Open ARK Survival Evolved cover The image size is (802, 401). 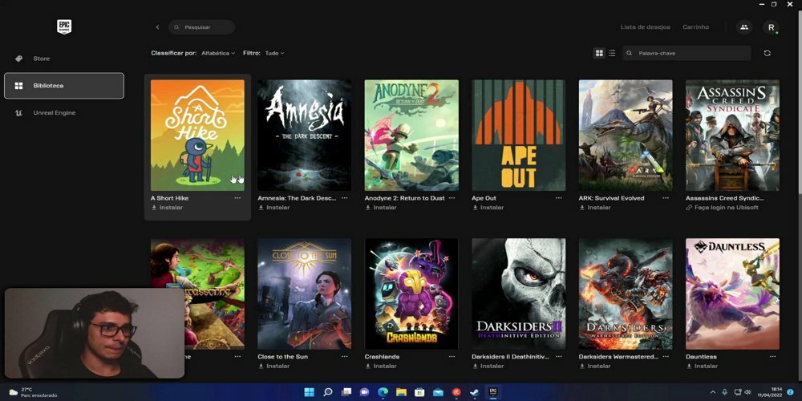[x=626, y=135]
